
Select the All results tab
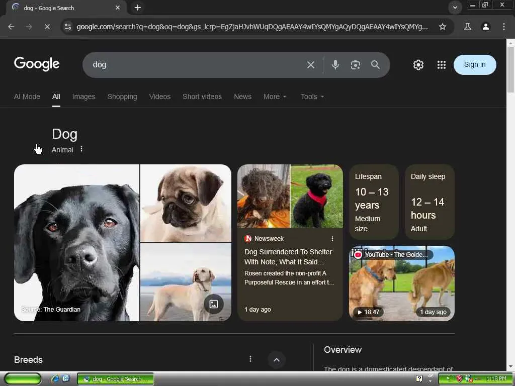pyautogui.click(x=56, y=96)
